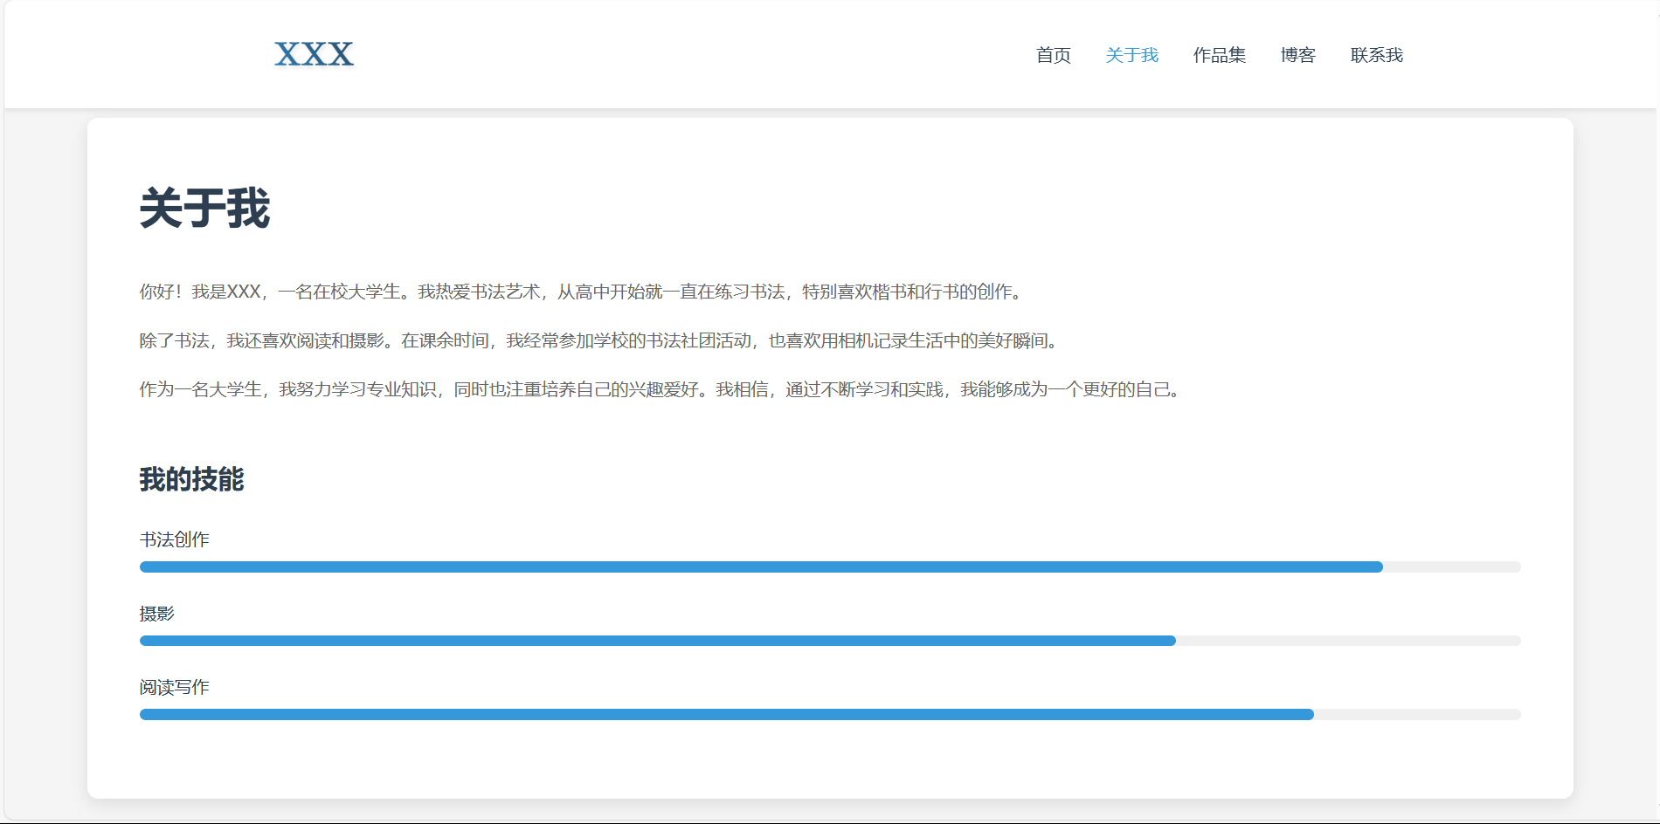The image size is (1660, 824).
Task: Click the gray unfilled part of 摄影 bar
Action: click(x=1348, y=641)
